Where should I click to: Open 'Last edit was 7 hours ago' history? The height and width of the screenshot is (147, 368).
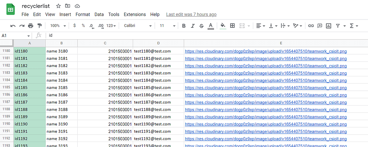[x=191, y=14]
